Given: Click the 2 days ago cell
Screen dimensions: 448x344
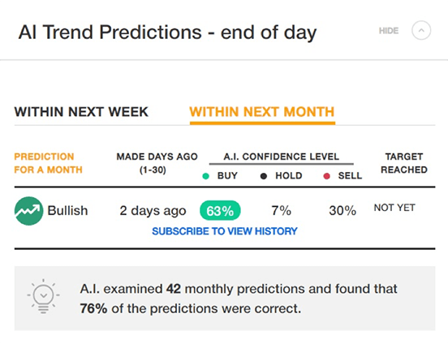Looking at the screenshot, I should (153, 211).
